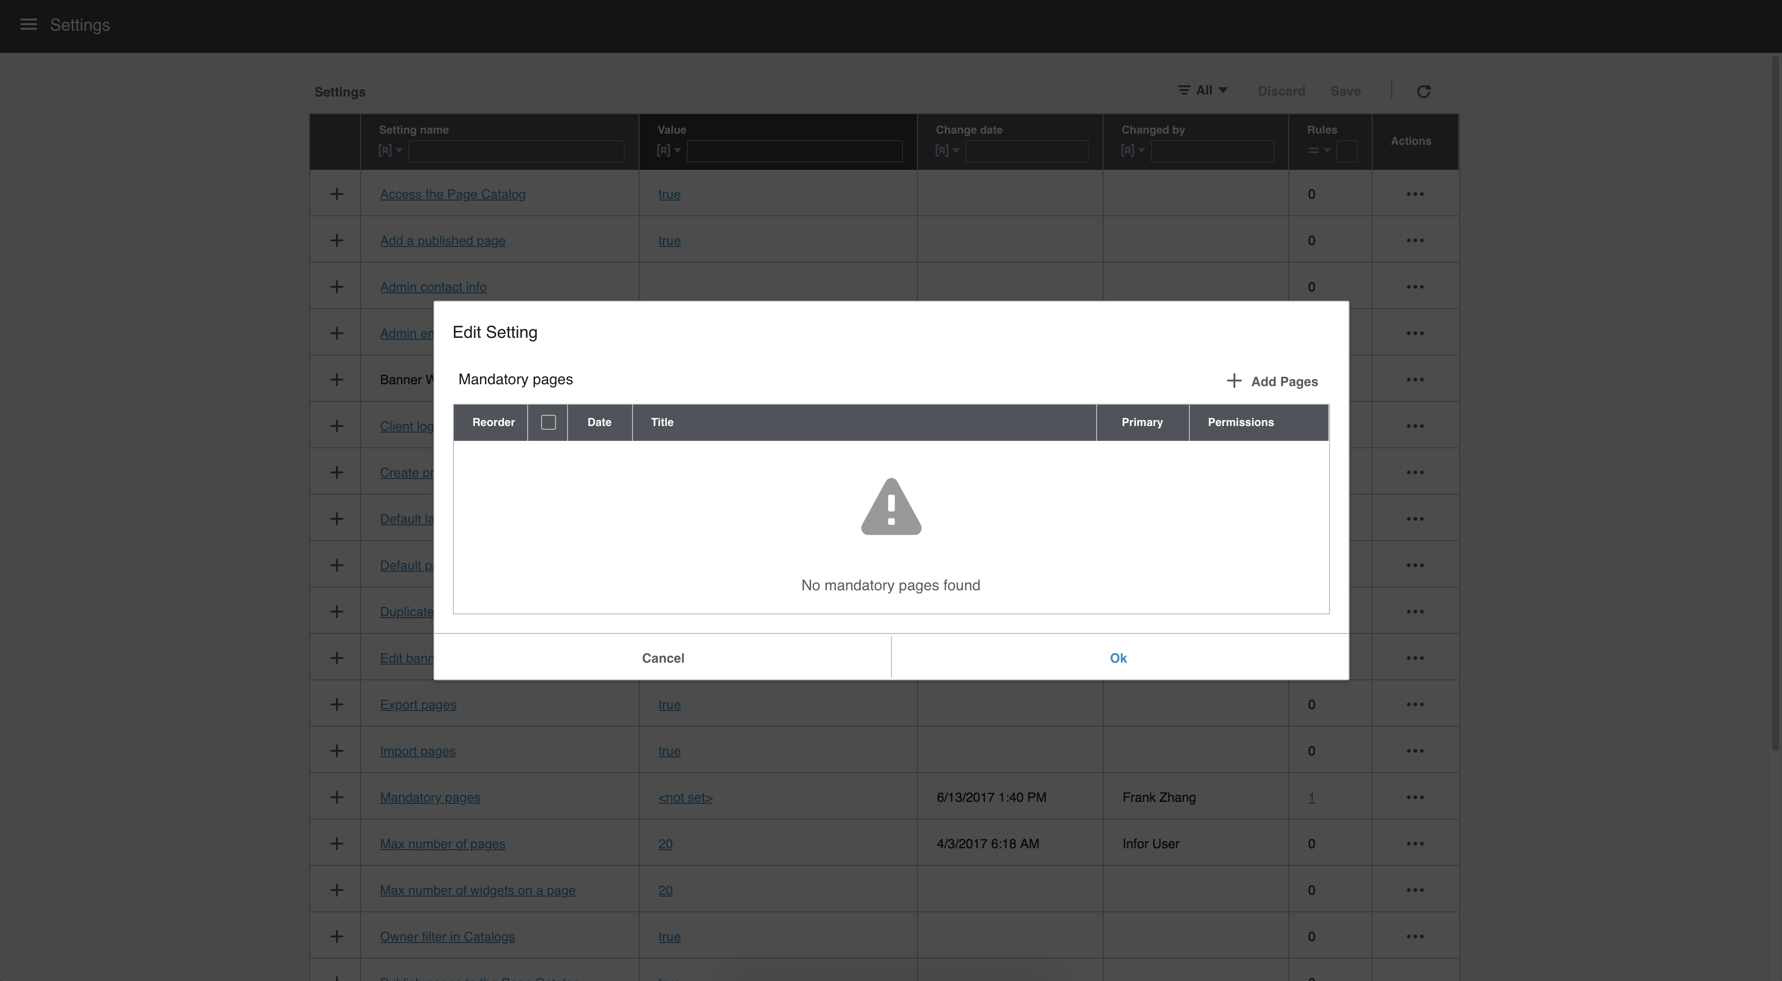Open actions menu for Export pages
This screenshot has height=981, width=1782.
[x=1414, y=704]
